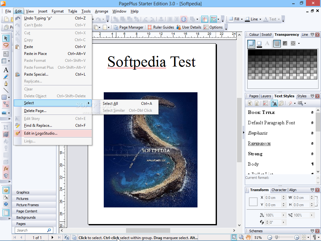Click the help question mark icon on left
The height and width of the screenshot is (241, 321).
point(6,204)
